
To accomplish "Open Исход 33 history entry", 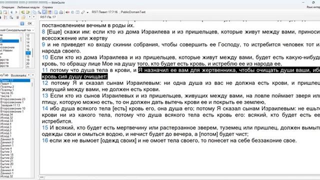I will [x=6, y=120].
